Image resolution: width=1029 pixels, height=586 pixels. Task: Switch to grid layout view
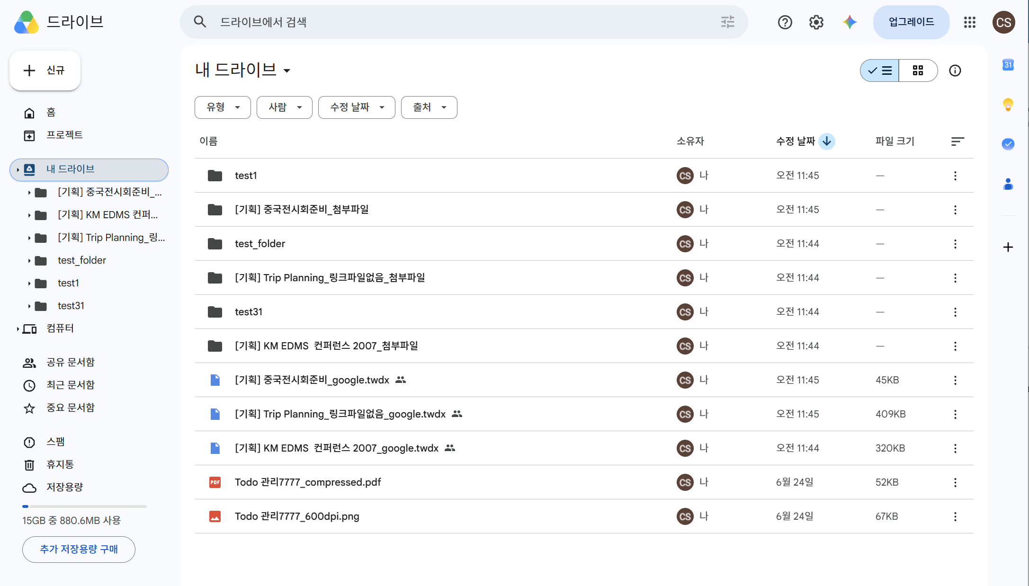point(918,71)
